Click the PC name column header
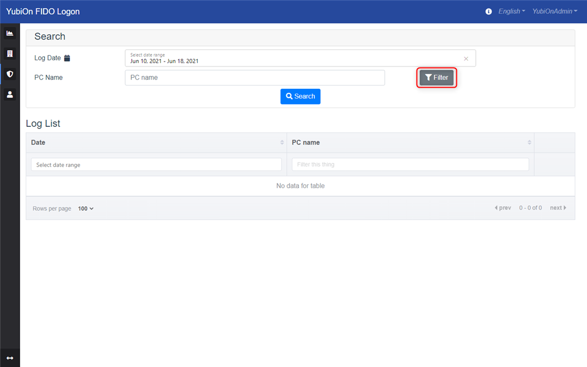The height and width of the screenshot is (367, 587). 411,142
